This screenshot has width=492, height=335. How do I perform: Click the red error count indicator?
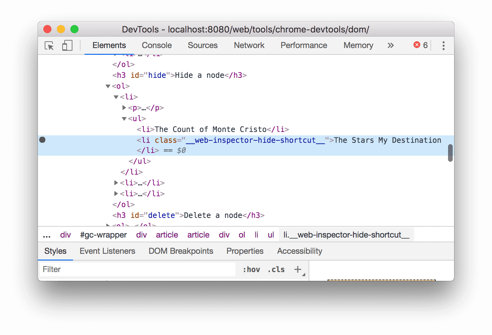pyautogui.click(x=420, y=45)
